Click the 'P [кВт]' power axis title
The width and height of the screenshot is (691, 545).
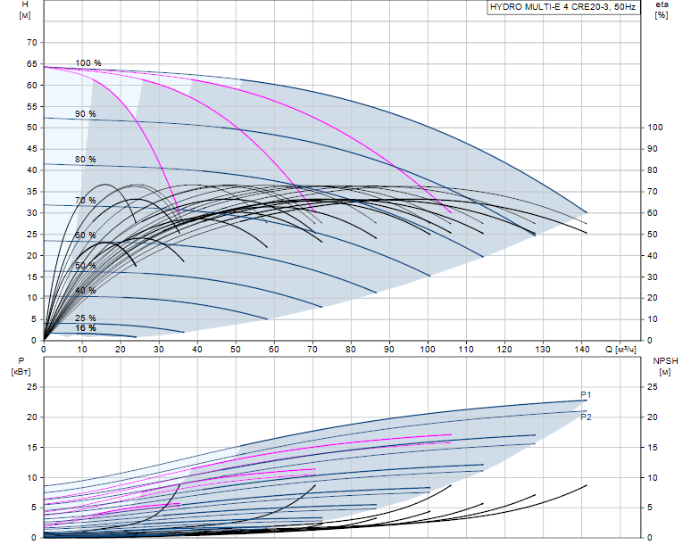(x=21, y=367)
